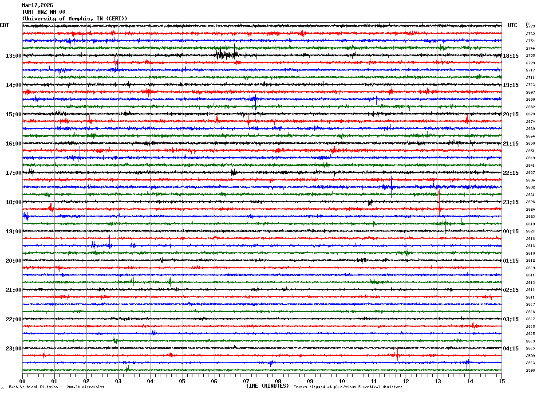Click minute 01 tick label on time axis
The width and height of the screenshot is (537, 393).
[54, 381]
